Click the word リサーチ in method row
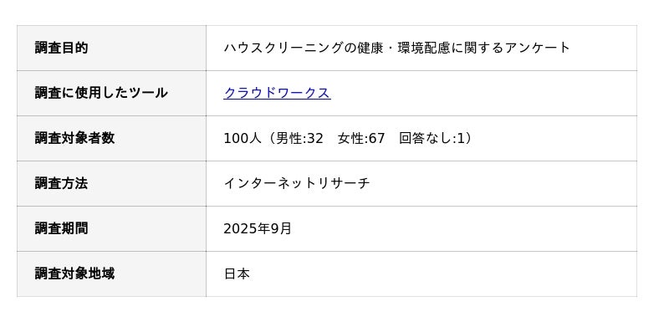Screen dimensions: 669x322 [x=344, y=183]
